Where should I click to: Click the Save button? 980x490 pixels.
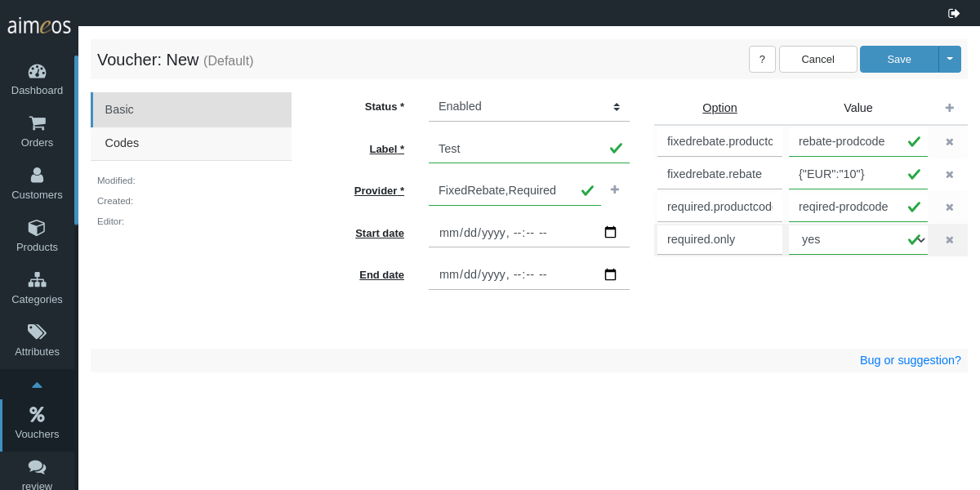tap(899, 59)
